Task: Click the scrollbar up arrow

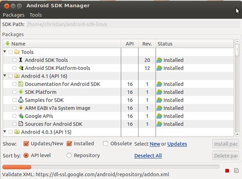Action: pyautogui.click(x=237, y=42)
